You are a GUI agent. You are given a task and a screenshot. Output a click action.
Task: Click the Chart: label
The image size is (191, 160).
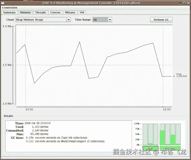(10, 20)
